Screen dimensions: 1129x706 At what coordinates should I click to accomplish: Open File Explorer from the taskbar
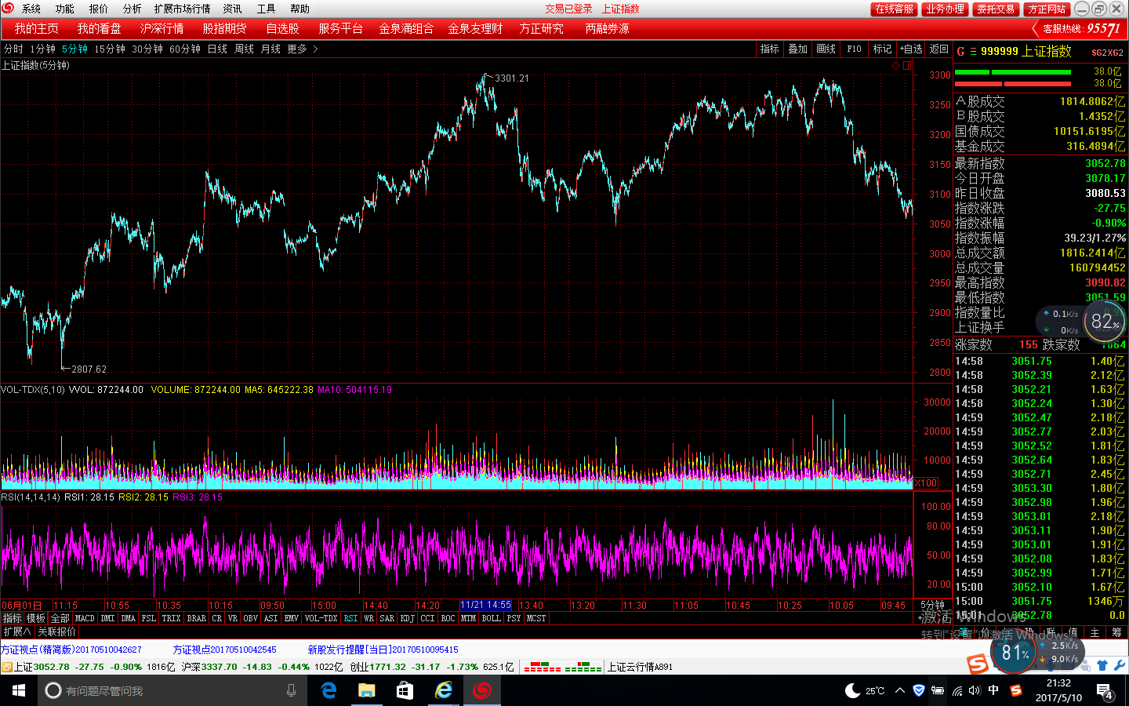pyautogui.click(x=367, y=690)
